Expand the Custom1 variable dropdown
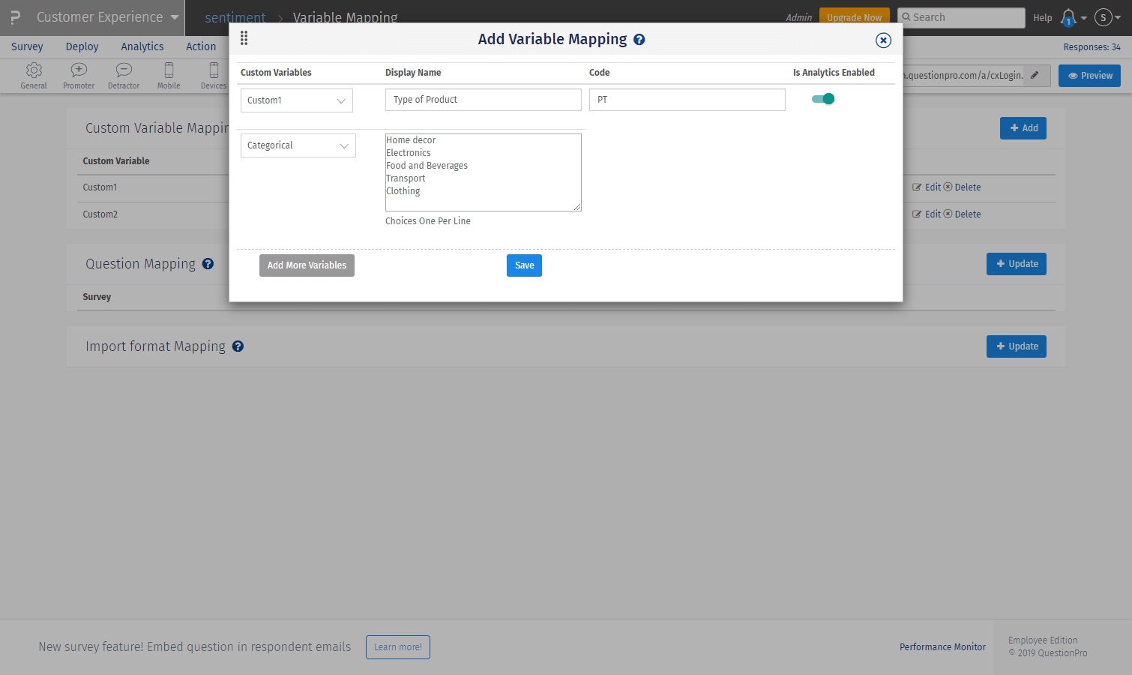 (296, 100)
